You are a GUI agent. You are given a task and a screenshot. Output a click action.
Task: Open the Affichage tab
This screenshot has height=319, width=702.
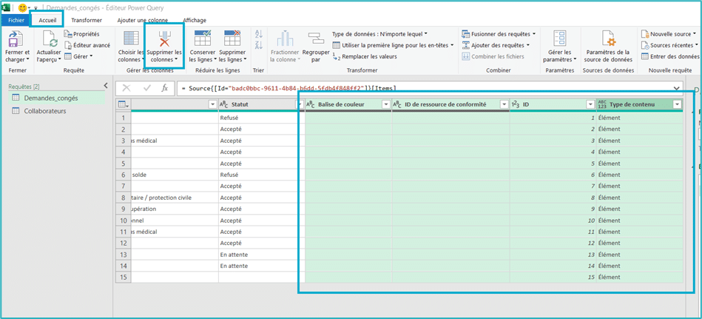tap(195, 20)
